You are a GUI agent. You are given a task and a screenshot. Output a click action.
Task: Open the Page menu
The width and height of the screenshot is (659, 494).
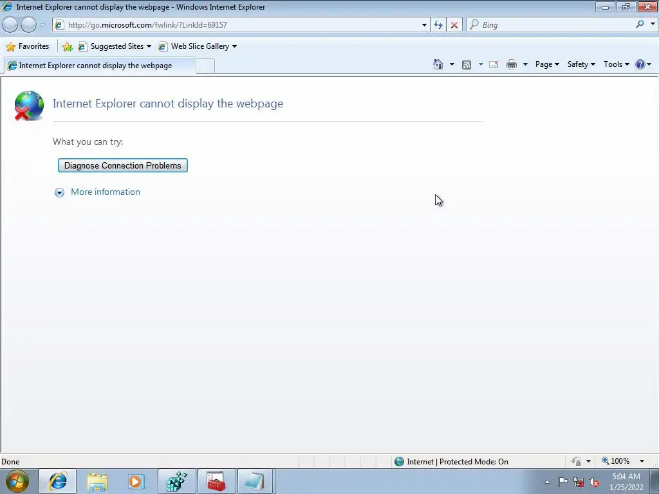[547, 64]
